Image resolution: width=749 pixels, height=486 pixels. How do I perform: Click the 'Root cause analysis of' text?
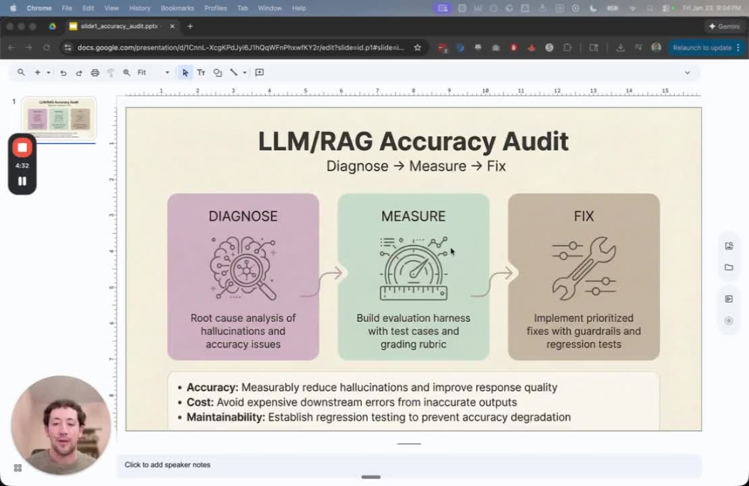[243, 318]
